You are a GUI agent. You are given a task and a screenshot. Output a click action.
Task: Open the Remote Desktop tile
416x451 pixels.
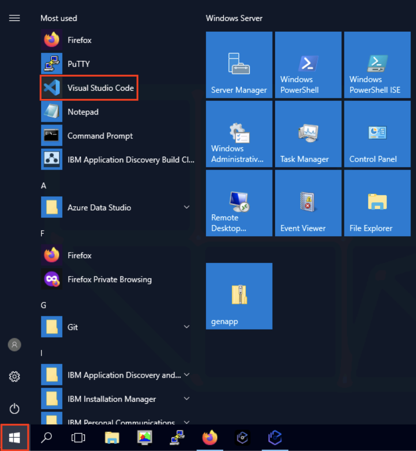[x=239, y=203]
